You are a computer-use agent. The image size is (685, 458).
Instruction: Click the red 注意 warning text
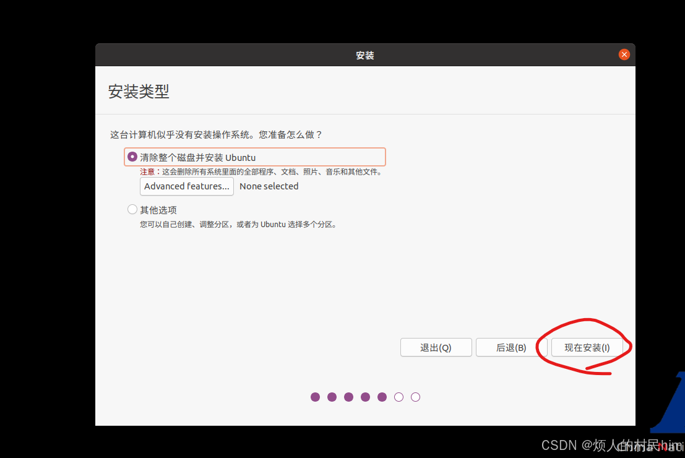[x=147, y=172]
